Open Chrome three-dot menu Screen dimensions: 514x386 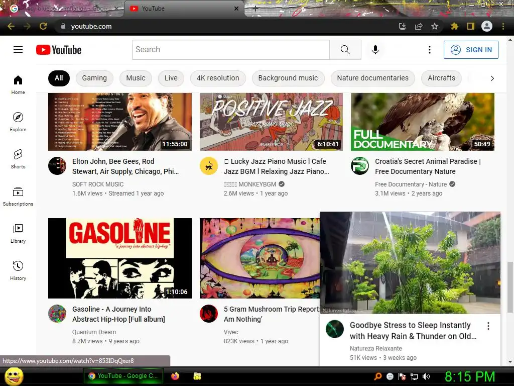click(503, 26)
